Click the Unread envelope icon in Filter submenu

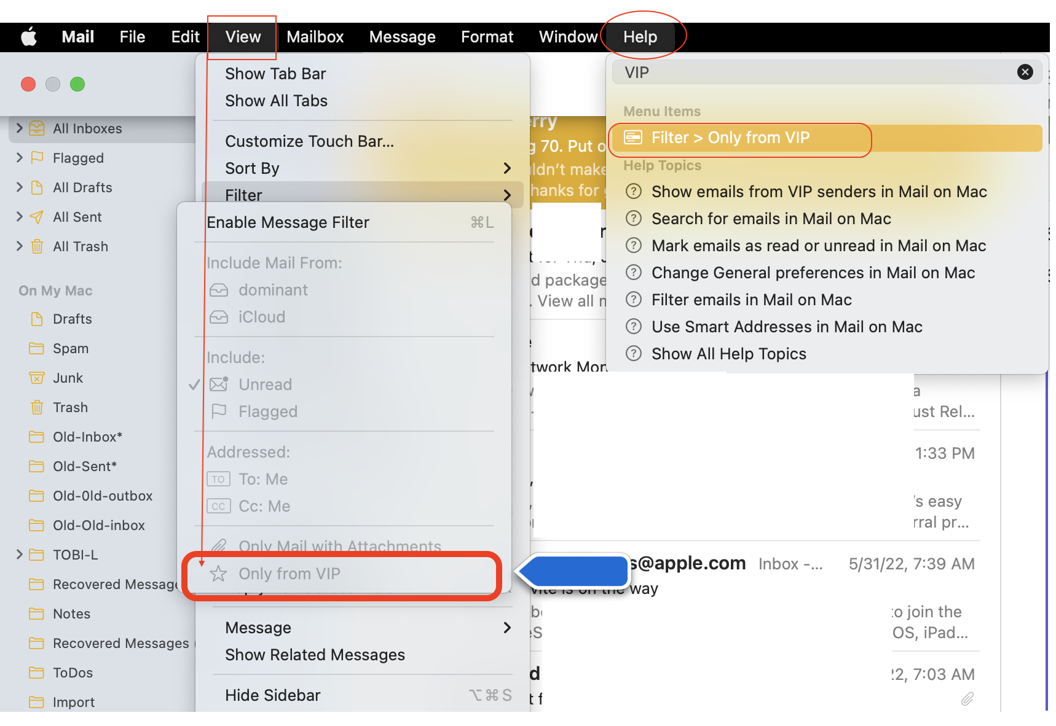click(x=219, y=384)
